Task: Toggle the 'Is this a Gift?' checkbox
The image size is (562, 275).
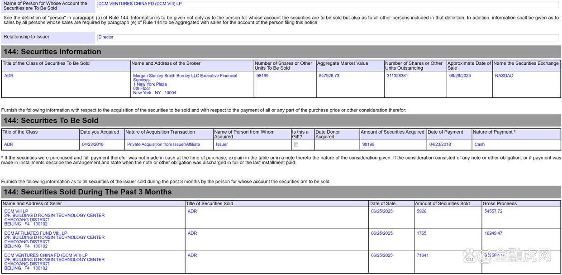Action: 296,145
